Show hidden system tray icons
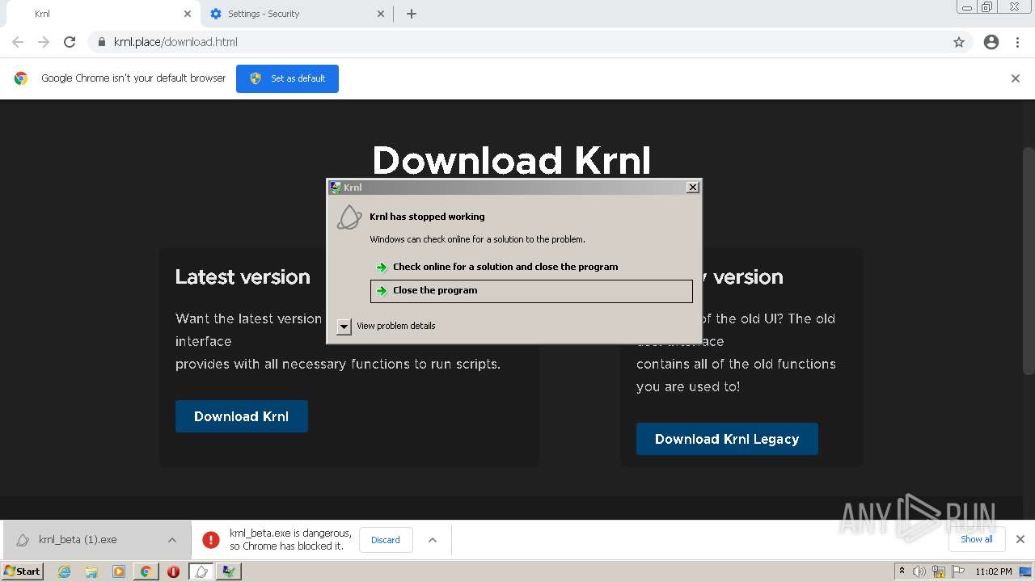 pos(902,571)
